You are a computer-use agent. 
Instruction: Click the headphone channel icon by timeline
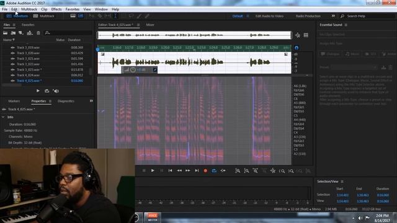[297, 48]
